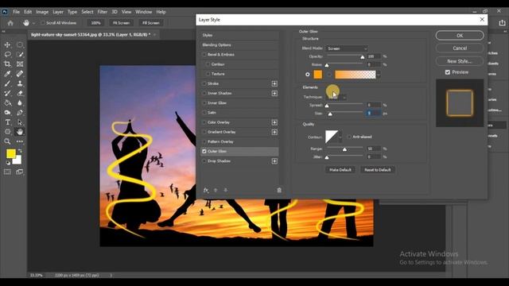Open the Hand tool preset dropdown arrow
This screenshot has width=509, height=286.
[33, 23]
